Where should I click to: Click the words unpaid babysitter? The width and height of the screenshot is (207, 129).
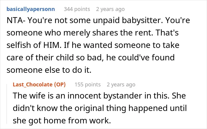point(128,20)
